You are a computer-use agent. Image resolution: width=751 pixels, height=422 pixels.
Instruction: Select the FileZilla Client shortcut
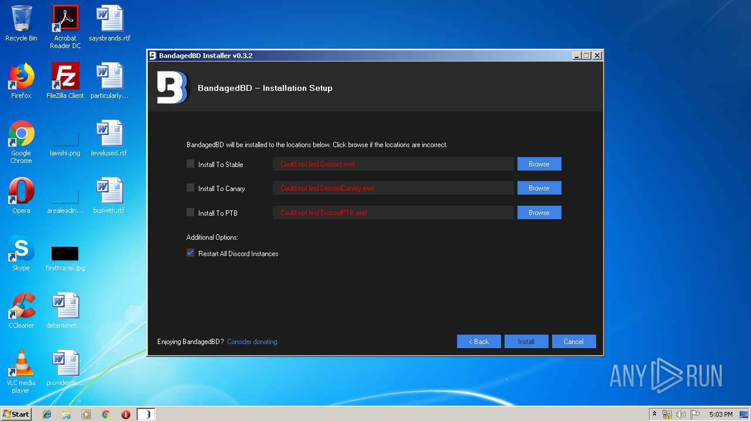65,81
